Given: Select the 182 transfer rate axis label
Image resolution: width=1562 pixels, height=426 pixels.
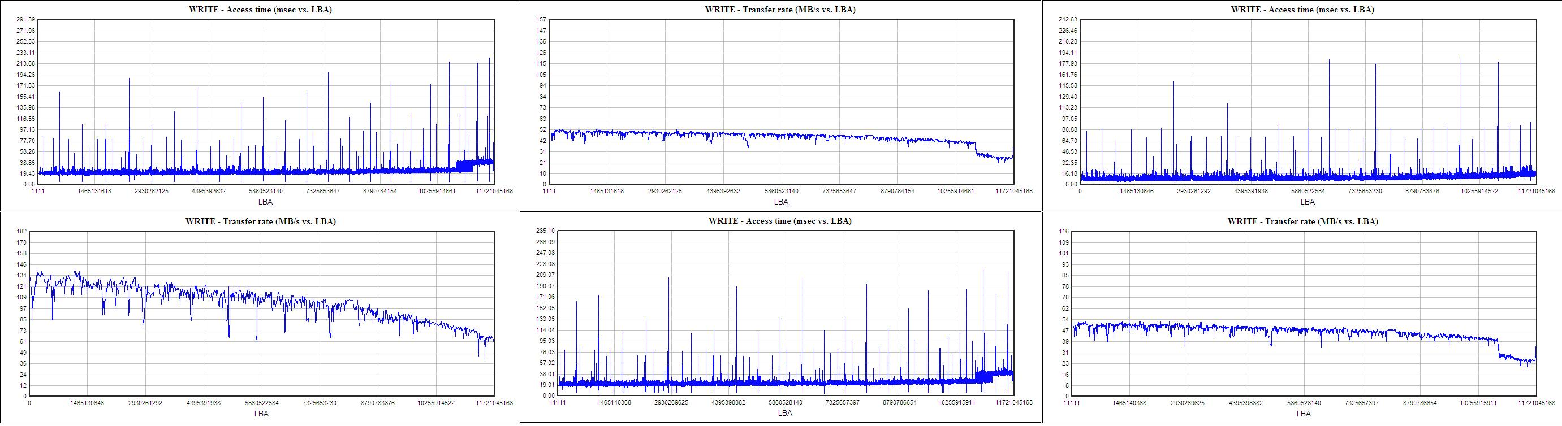Looking at the screenshot, I should [21, 231].
